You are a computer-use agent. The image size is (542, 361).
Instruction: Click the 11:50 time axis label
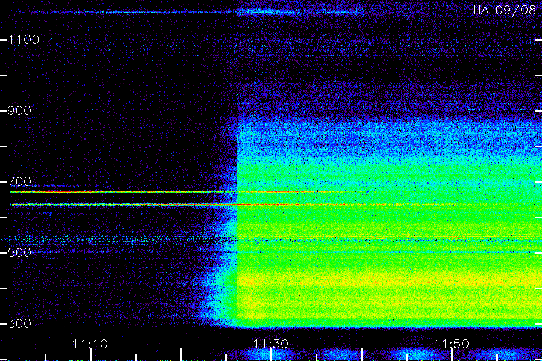tap(451, 344)
